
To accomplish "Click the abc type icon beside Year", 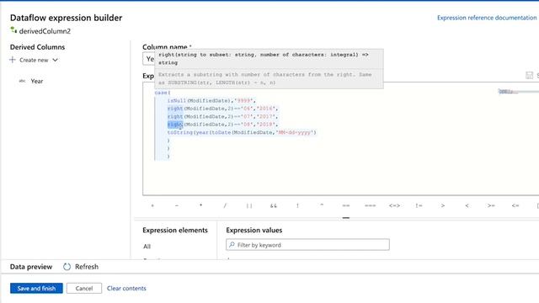I will click(x=22, y=81).
